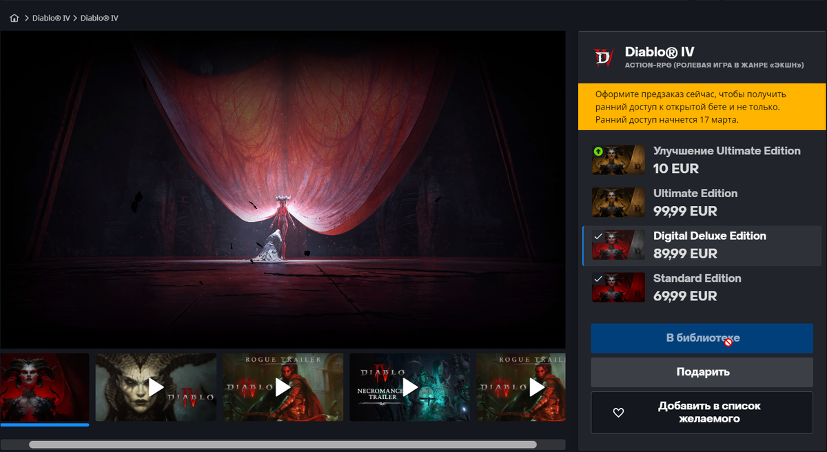
Task: Play the first Rogue Trailer video
Action: [x=283, y=387]
